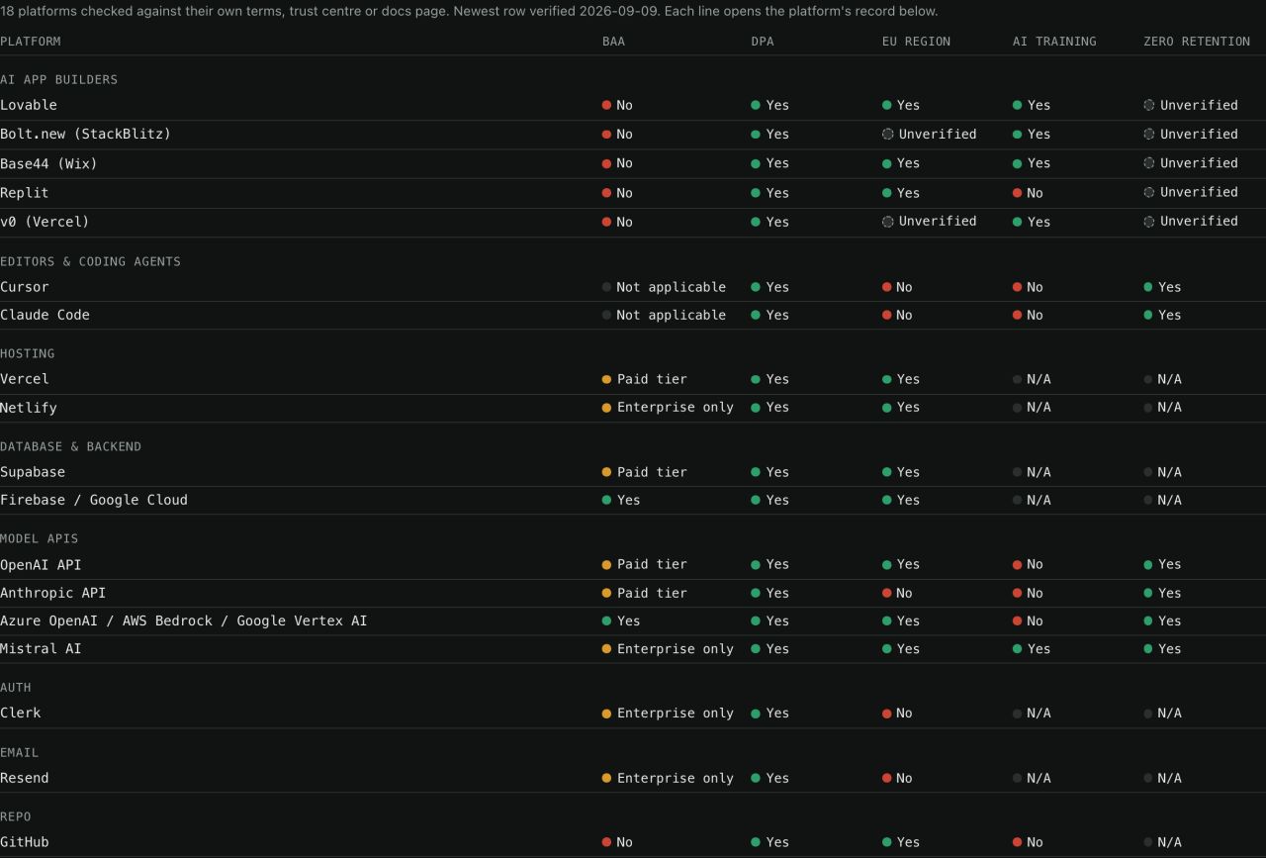
Task: Open the v0 (Vercel) record
Action: point(633,222)
